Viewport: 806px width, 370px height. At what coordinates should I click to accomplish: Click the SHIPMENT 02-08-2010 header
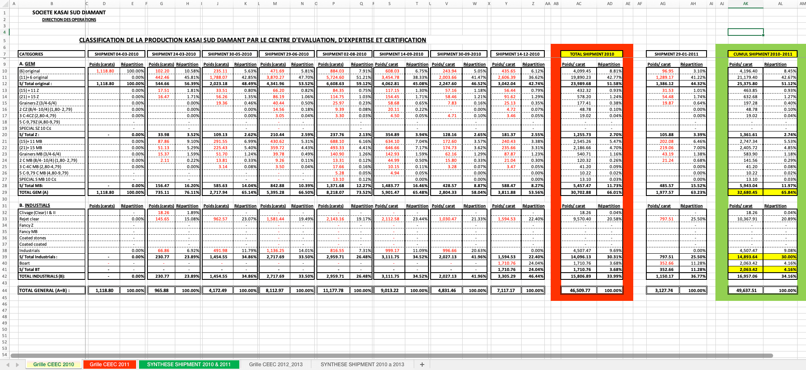pyautogui.click(x=345, y=54)
